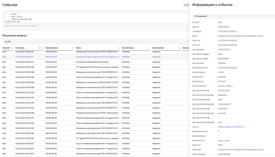Viewport: 275px width, 157px height.
Task: Open the DeviceVendor column menu chevron
Action: [180, 48]
